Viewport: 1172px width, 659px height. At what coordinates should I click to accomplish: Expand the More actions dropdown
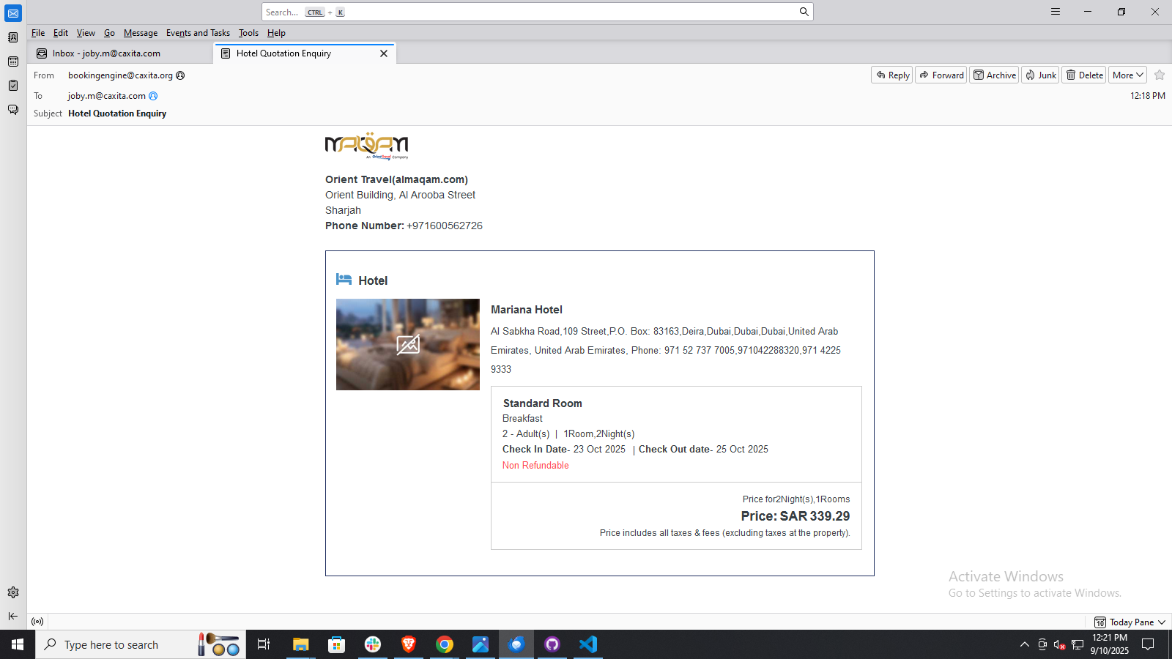point(1127,75)
